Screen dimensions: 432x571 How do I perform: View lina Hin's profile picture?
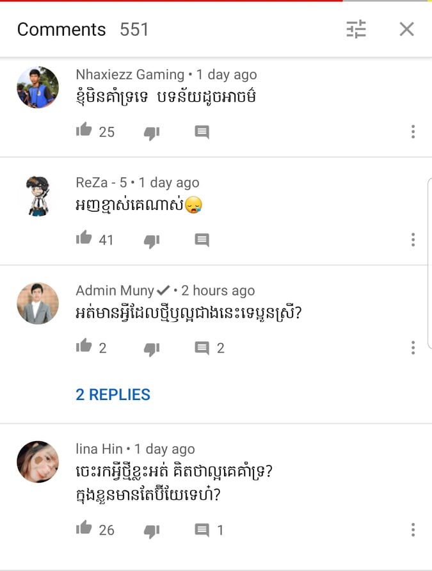pos(38,462)
